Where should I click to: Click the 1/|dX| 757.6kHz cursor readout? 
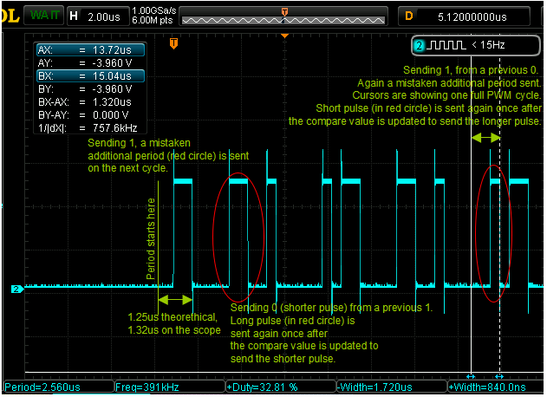point(89,127)
